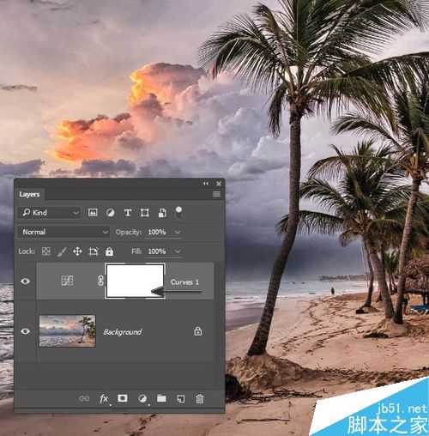Hide the Background layer
The width and height of the screenshot is (429, 436).
tap(26, 331)
